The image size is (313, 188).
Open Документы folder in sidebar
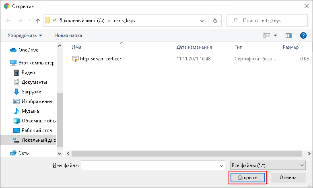pyautogui.click(x=34, y=82)
